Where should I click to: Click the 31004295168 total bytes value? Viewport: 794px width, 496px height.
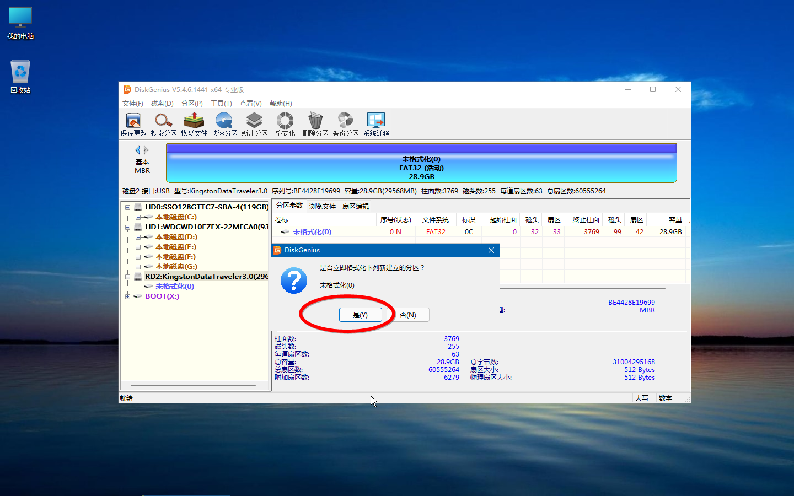[634, 362]
